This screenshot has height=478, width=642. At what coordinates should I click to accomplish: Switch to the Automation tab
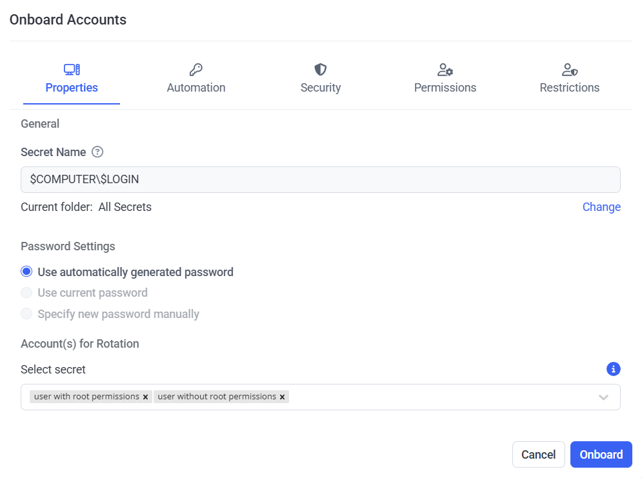pyautogui.click(x=196, y=88)
